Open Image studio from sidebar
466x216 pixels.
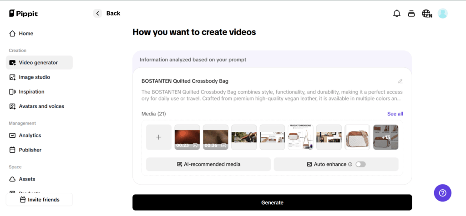tap(34, 77)
